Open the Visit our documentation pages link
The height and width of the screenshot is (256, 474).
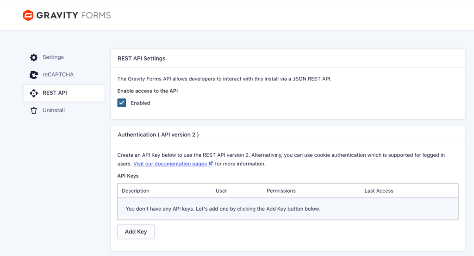click(173, 164)
